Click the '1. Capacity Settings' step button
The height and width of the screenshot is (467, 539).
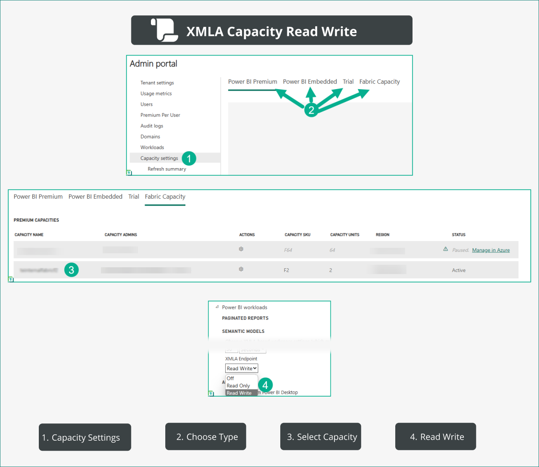tap(85, 437)
